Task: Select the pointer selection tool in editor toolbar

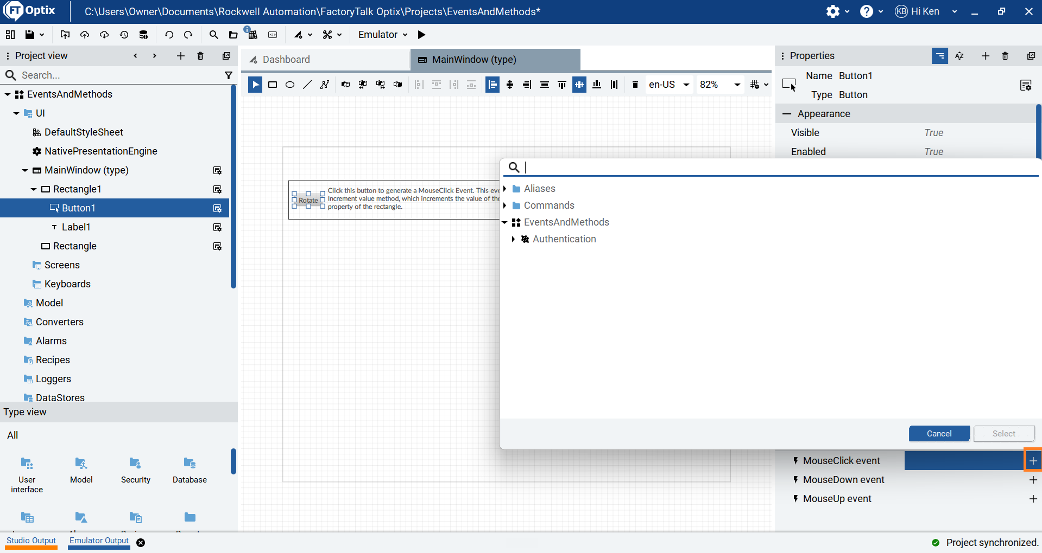Action: [x=255, y=85]
